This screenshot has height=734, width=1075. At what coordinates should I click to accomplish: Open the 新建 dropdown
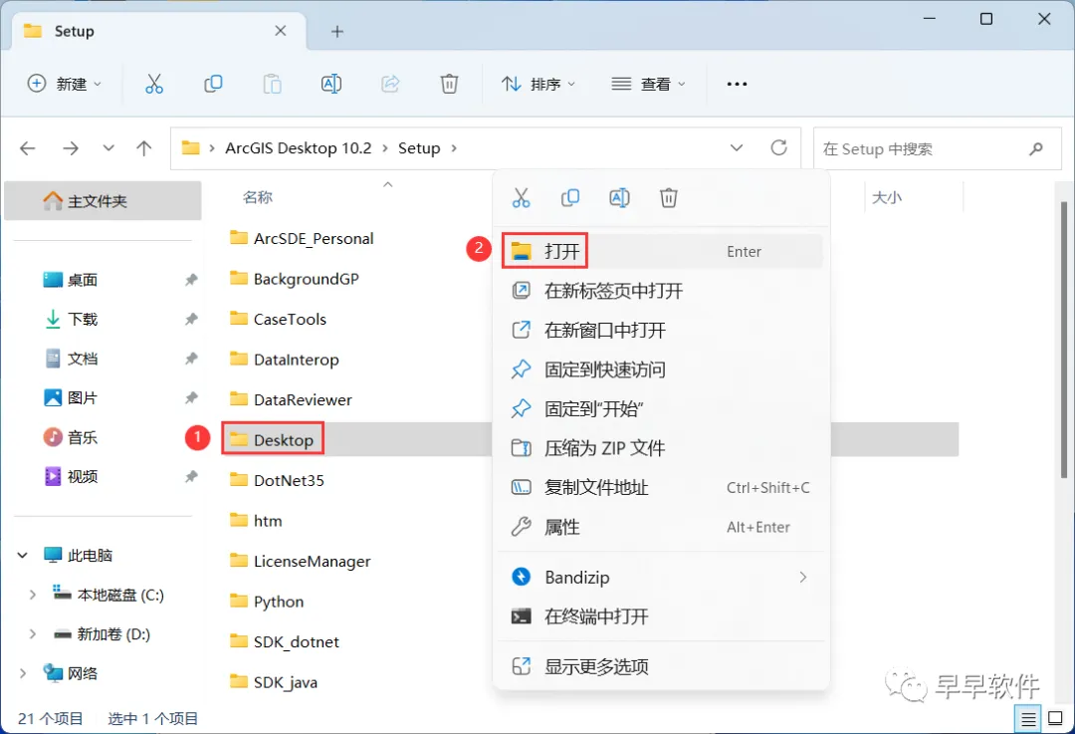pos(65,84)
